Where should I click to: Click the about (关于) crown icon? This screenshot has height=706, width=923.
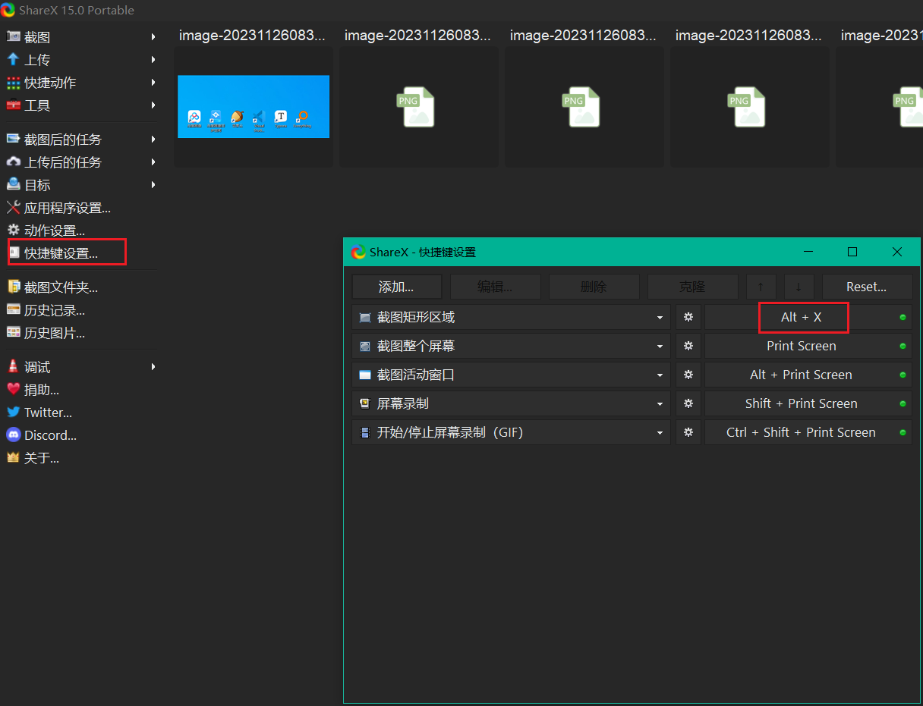click(x=13, y=457)
